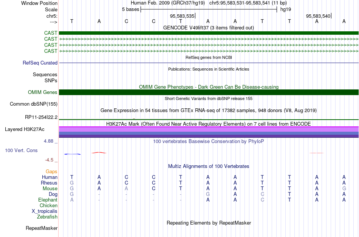Click the Sequences track label
The height and width of the screenshot is (237, 359).
click(45, 74)
